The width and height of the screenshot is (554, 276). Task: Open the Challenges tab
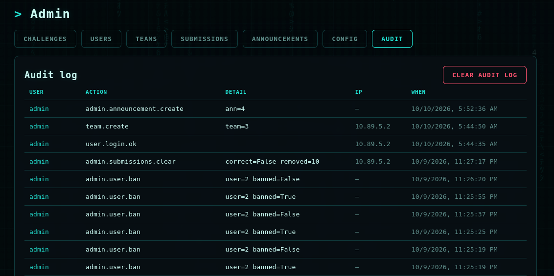tap(45, 39)
